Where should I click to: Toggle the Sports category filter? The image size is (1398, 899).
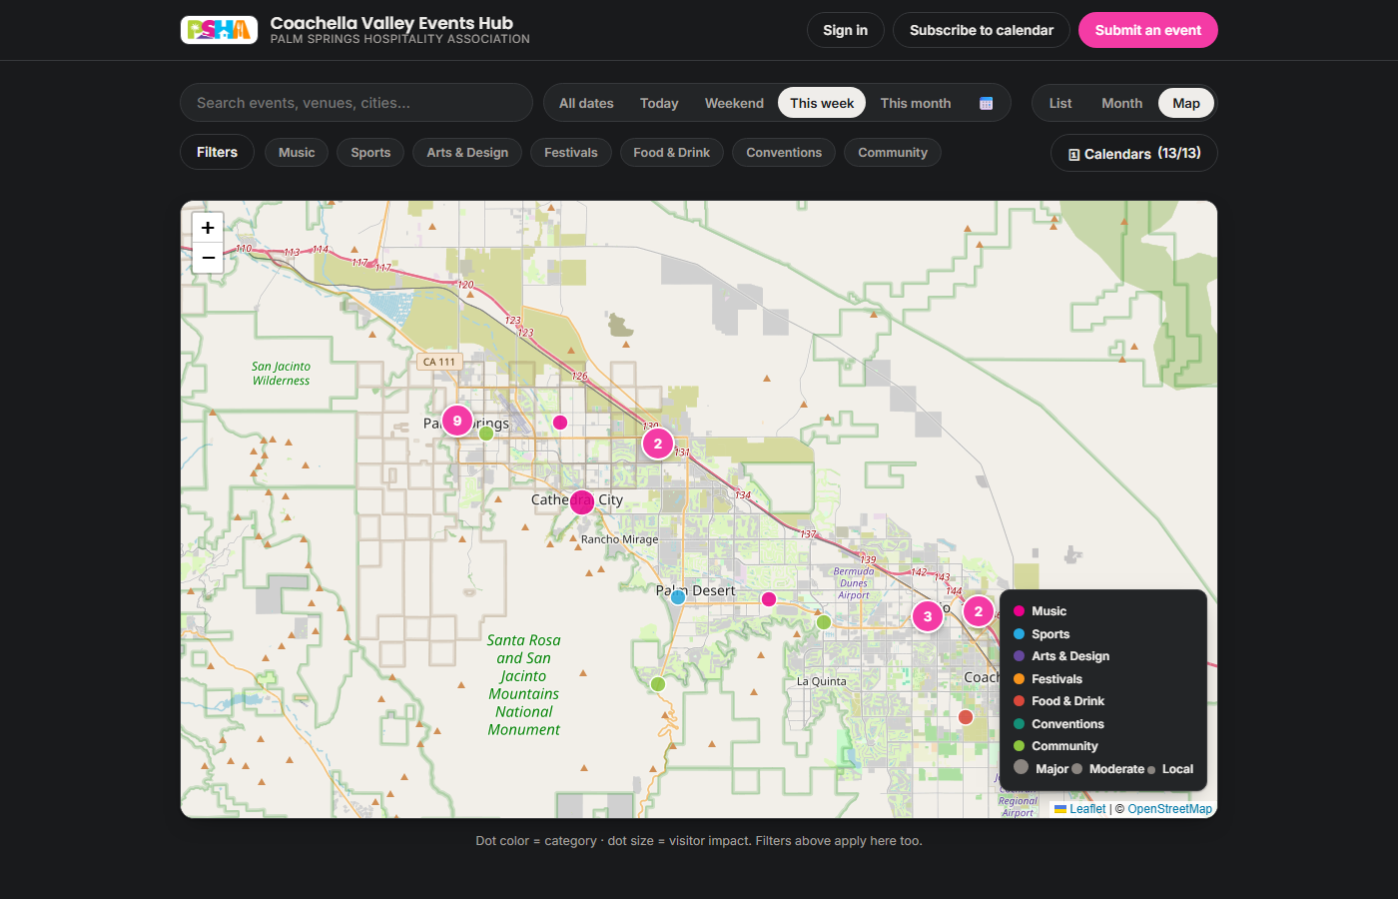370,153
